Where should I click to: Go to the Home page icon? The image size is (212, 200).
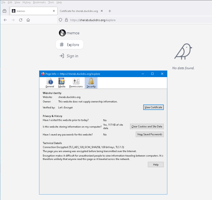tap(28, 20)
